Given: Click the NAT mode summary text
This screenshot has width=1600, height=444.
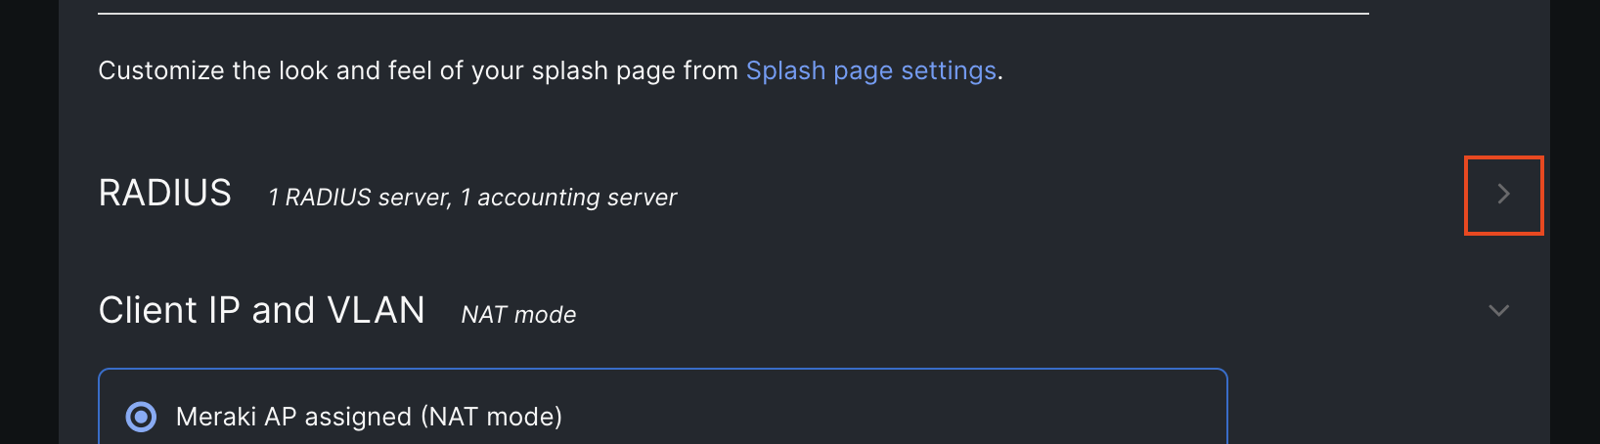Looking at the screenshot, I should click(518, 315).
